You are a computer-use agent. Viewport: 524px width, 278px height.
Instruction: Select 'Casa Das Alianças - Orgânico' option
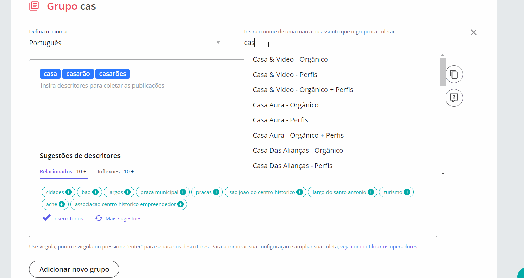point(298,150)
